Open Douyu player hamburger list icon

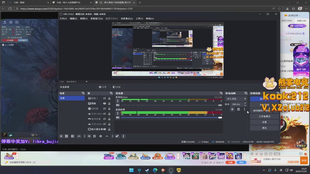point(17,22)
